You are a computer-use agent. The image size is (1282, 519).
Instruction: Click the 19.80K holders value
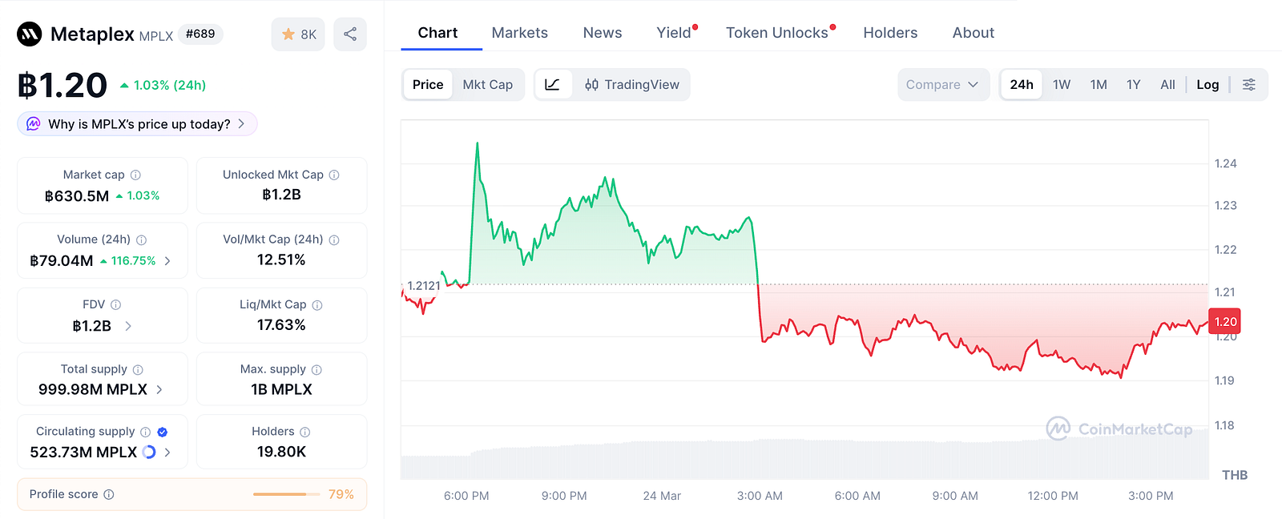coord(281,453)
